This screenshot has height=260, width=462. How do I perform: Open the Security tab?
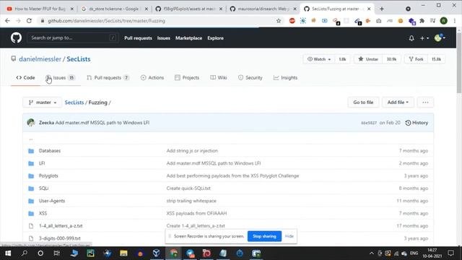pos(250,77)
